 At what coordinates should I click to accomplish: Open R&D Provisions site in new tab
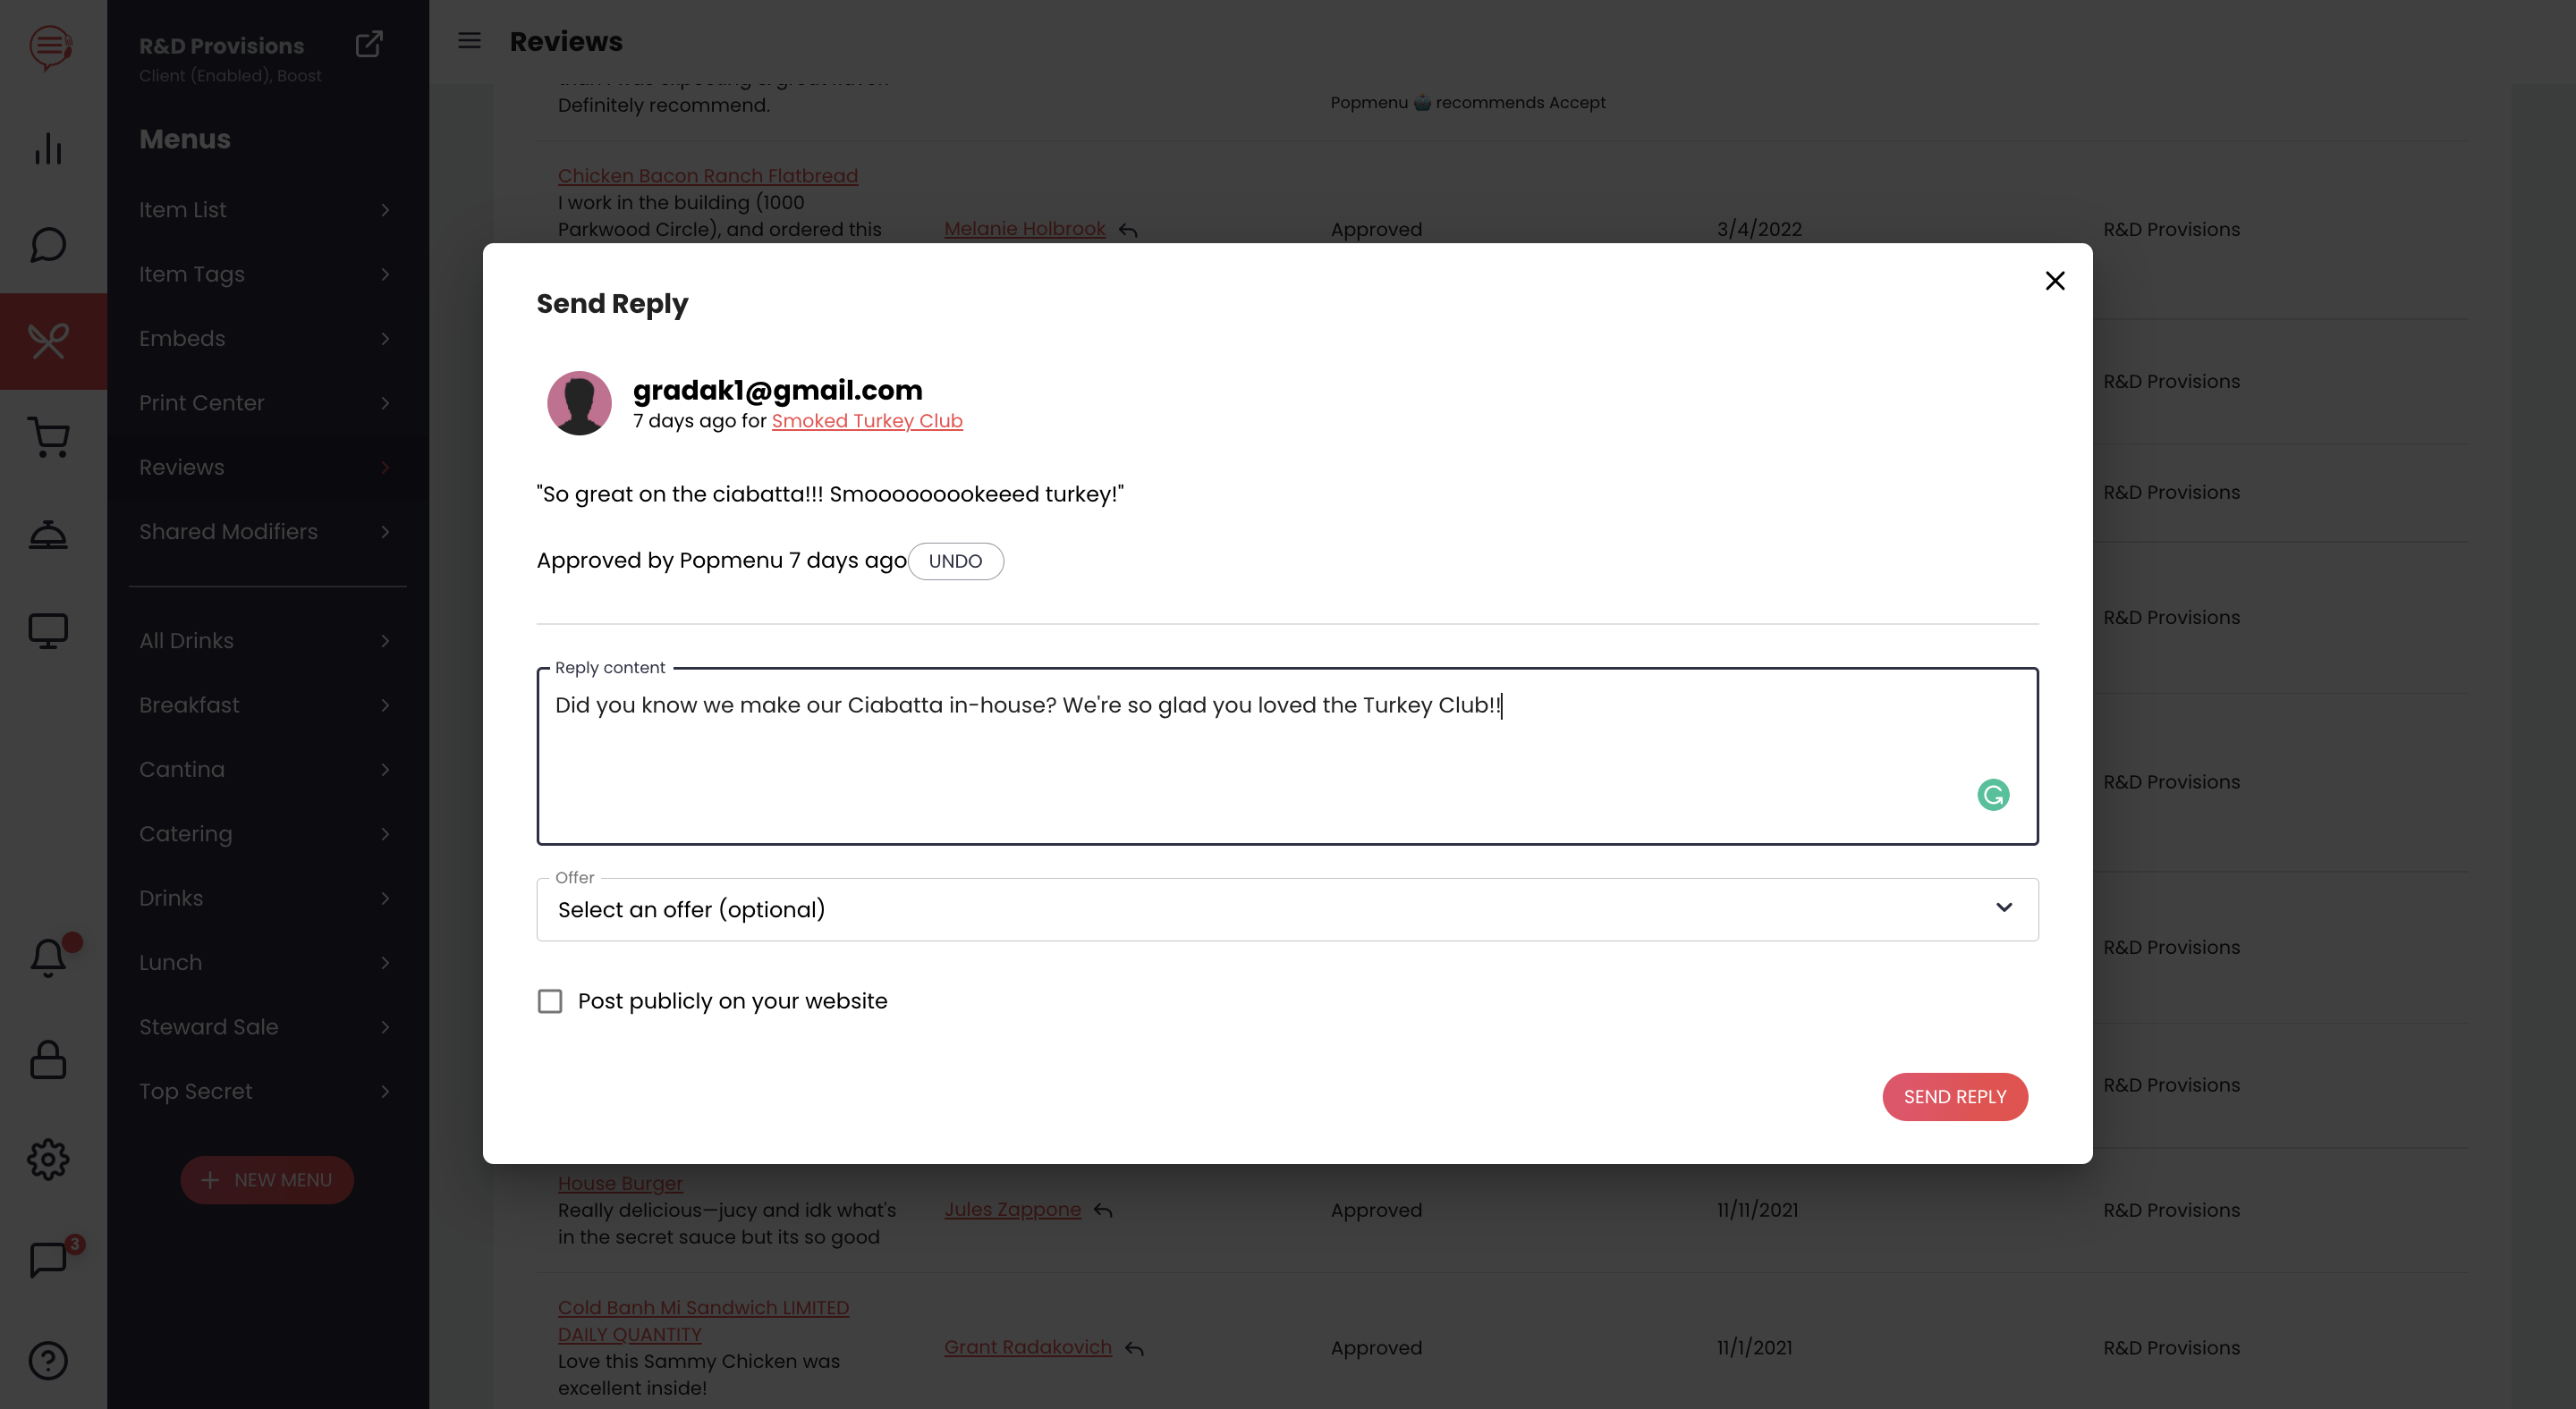click(x=369, y=44)
